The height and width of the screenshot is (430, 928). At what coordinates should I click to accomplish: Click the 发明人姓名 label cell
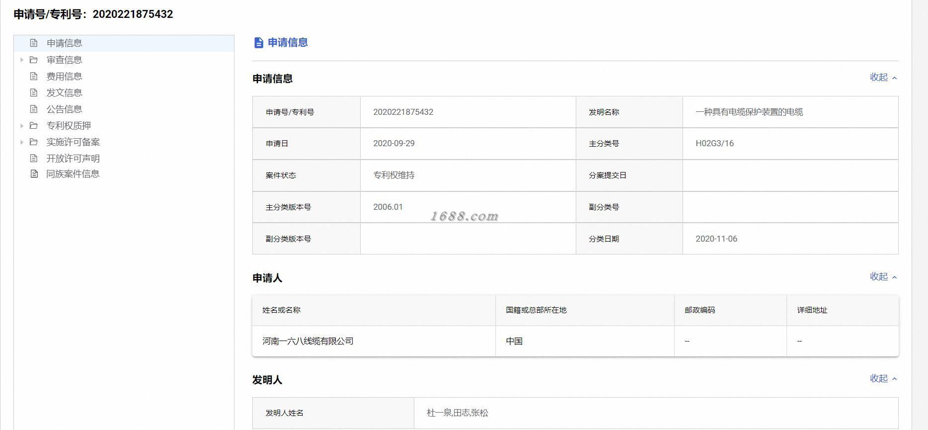click(333, 413)
